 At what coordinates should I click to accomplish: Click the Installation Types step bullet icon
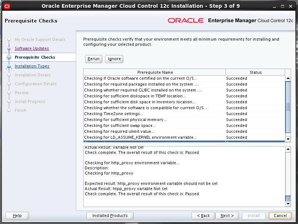pos(9,66)
